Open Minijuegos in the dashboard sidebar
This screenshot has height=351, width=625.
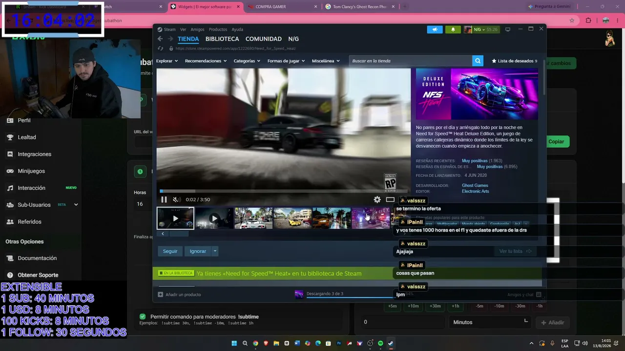click(31, 171)
